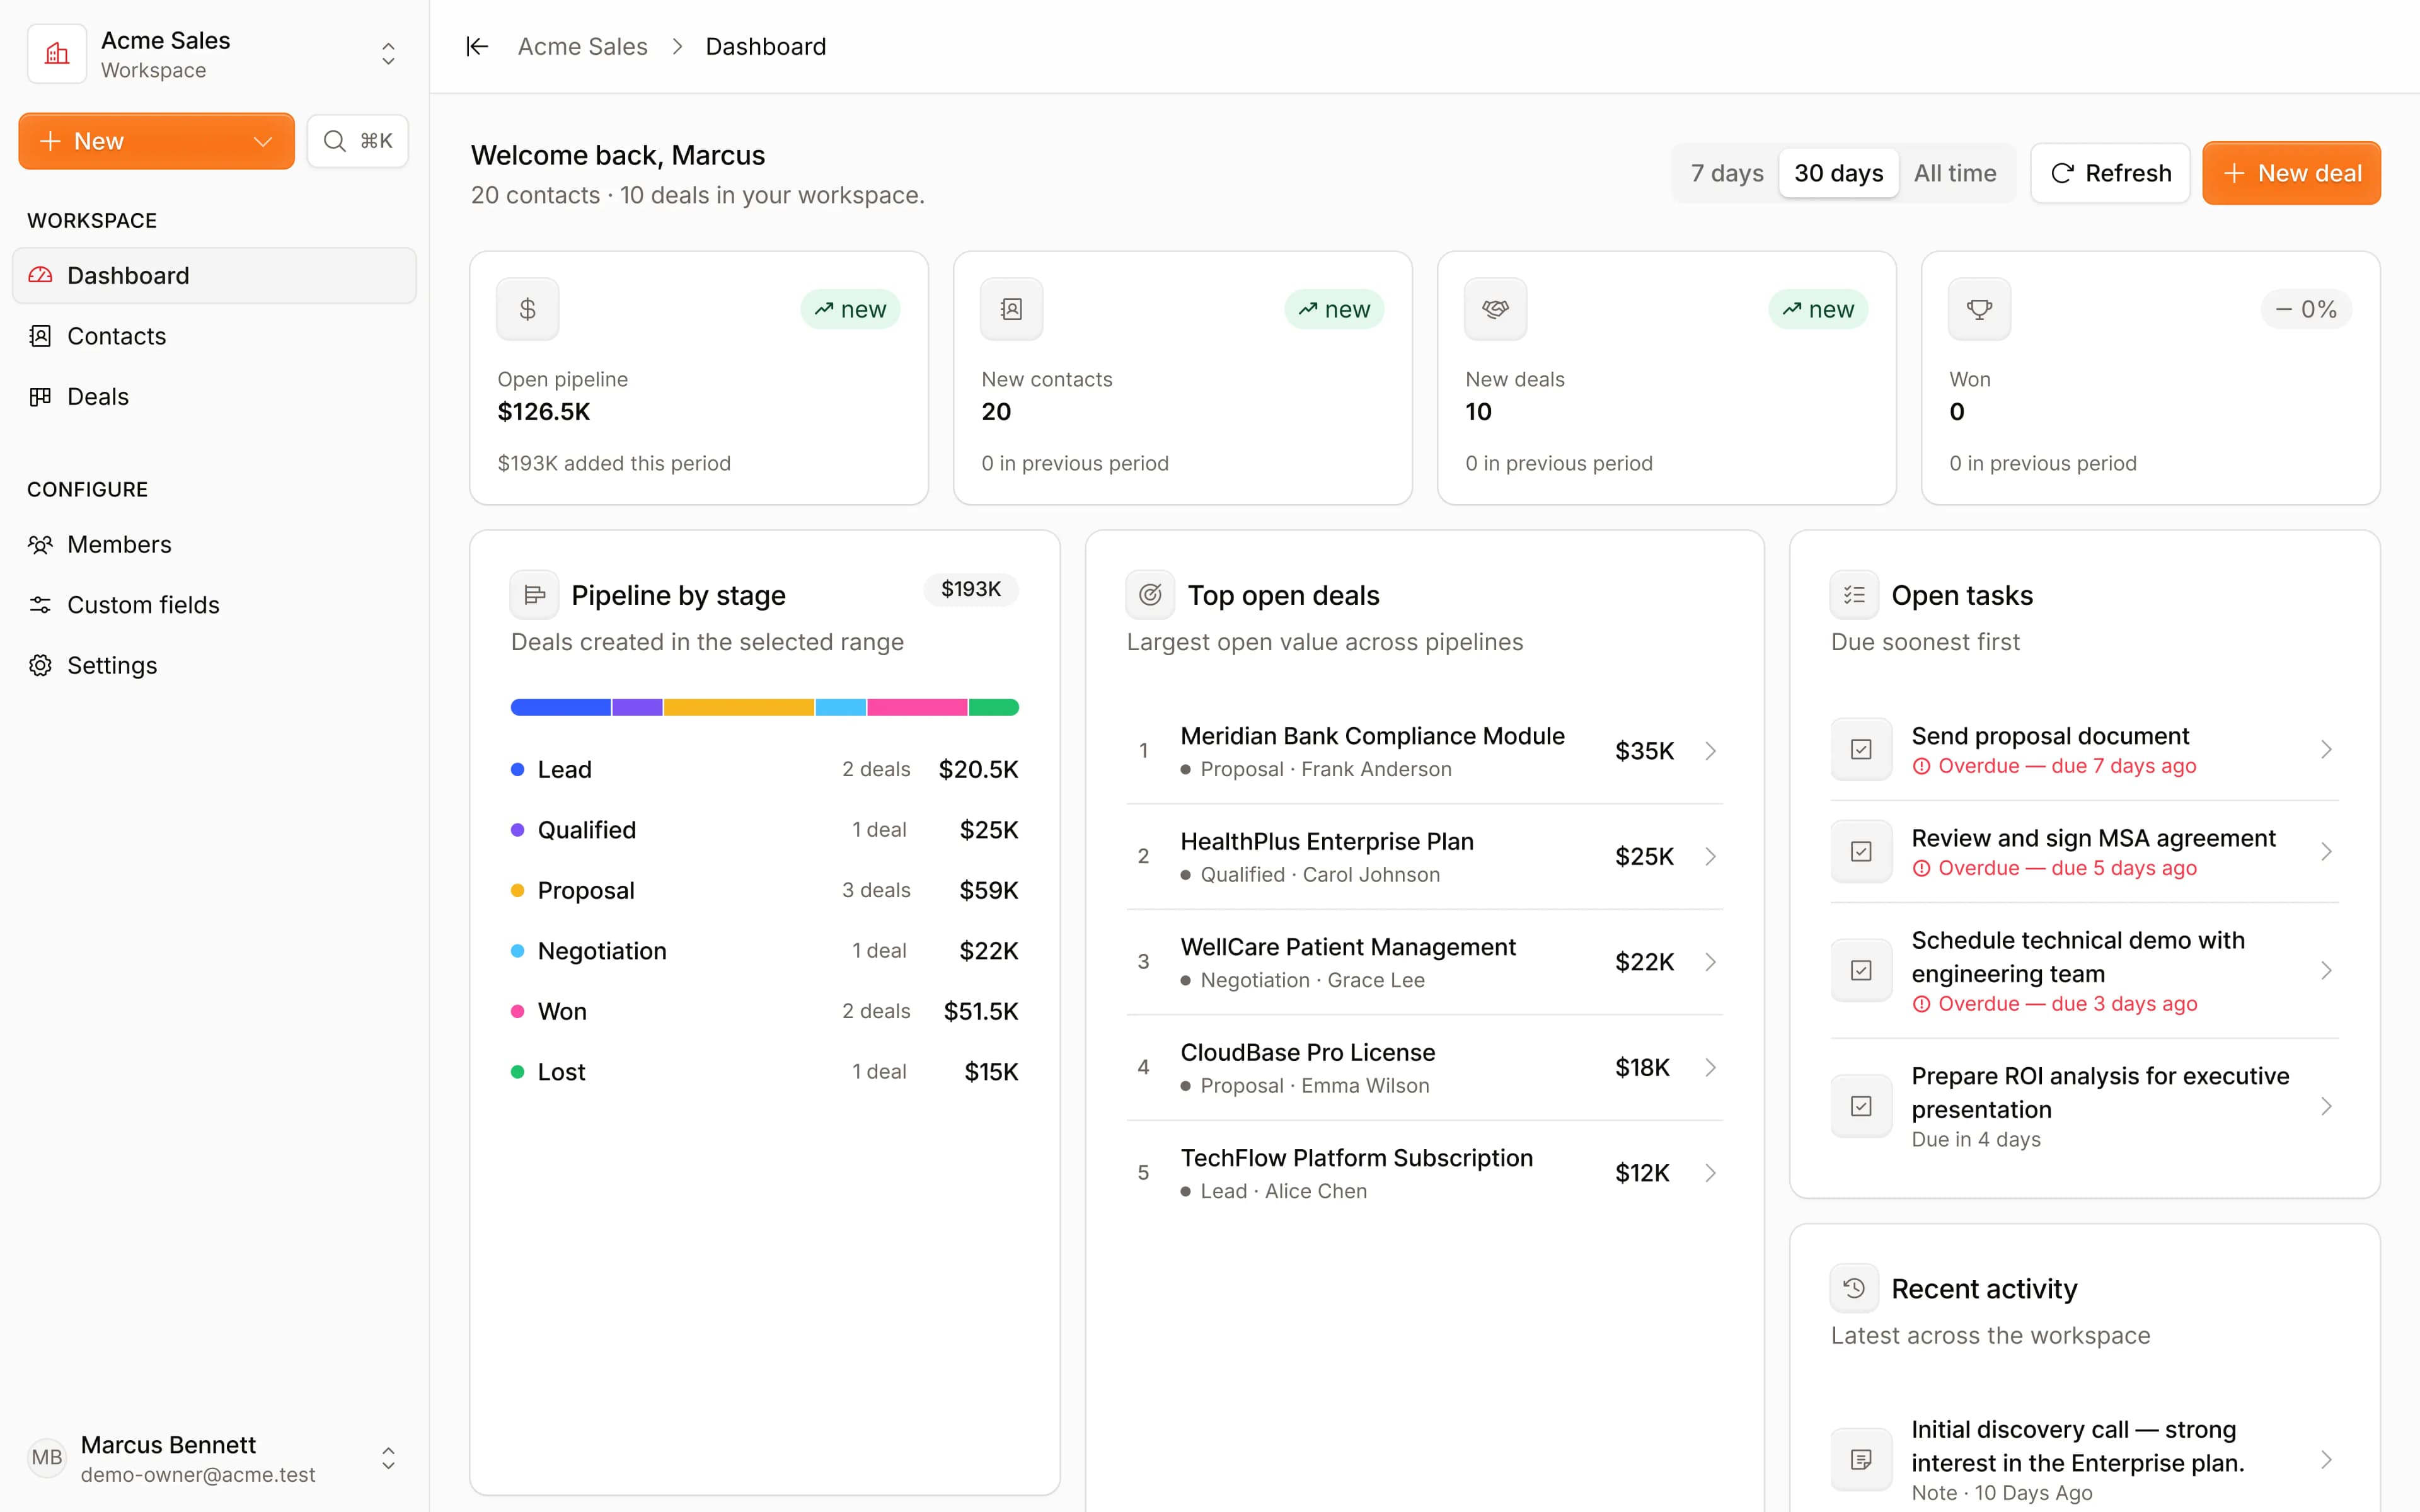Open Custom fields page

coord(214,605)
